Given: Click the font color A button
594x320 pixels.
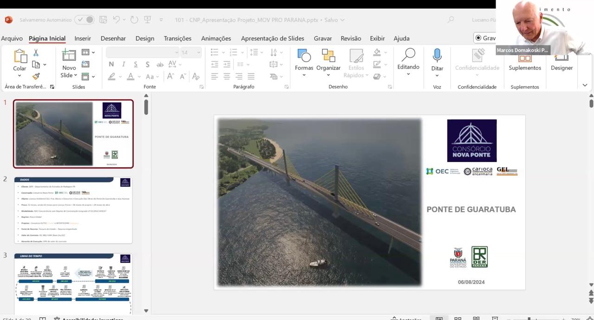Looking at the screenshot, I should click(131, 76).
